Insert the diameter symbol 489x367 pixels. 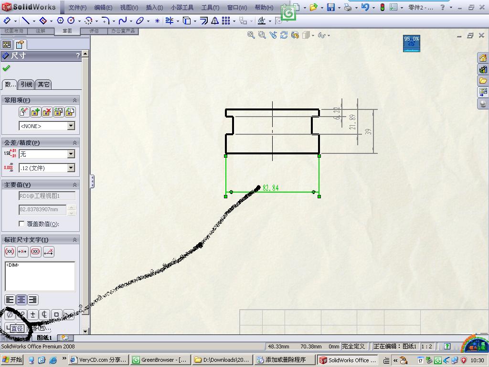click(10, 314)
